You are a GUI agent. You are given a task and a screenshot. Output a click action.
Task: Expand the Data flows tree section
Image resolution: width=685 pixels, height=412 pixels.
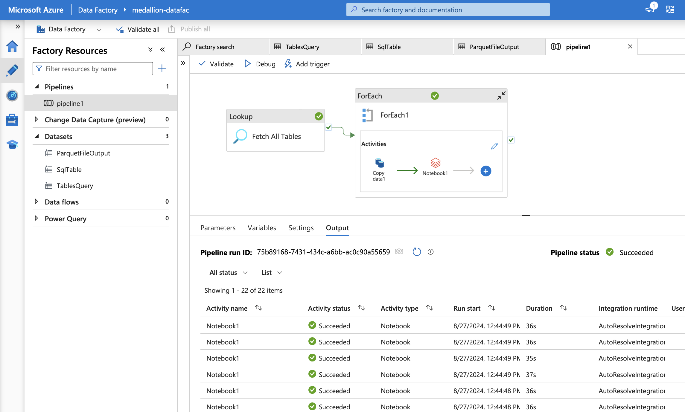[x=36, y=202]
